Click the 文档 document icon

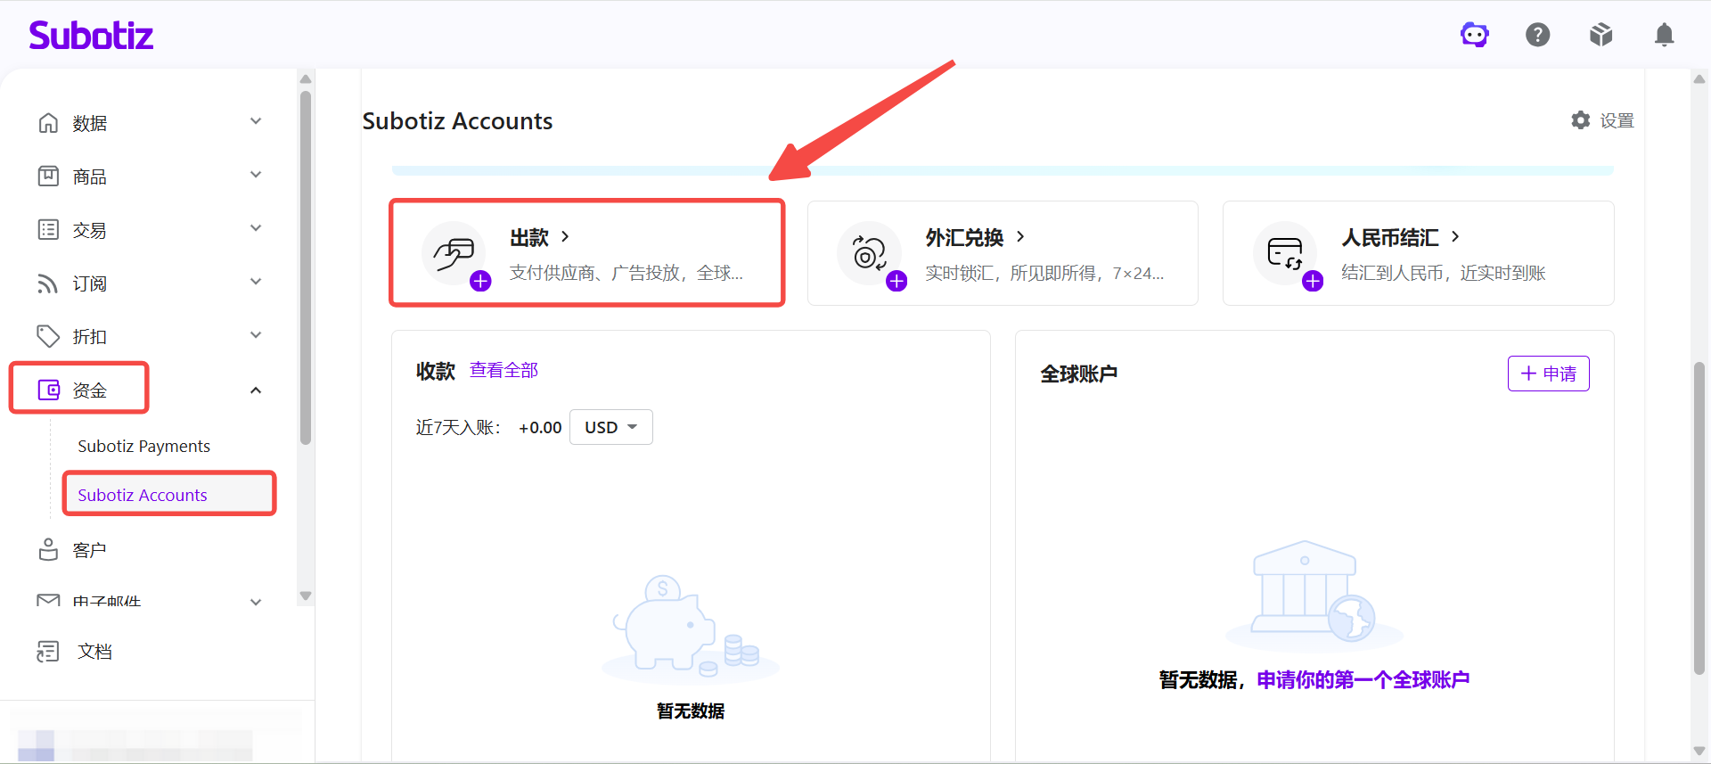48,652
